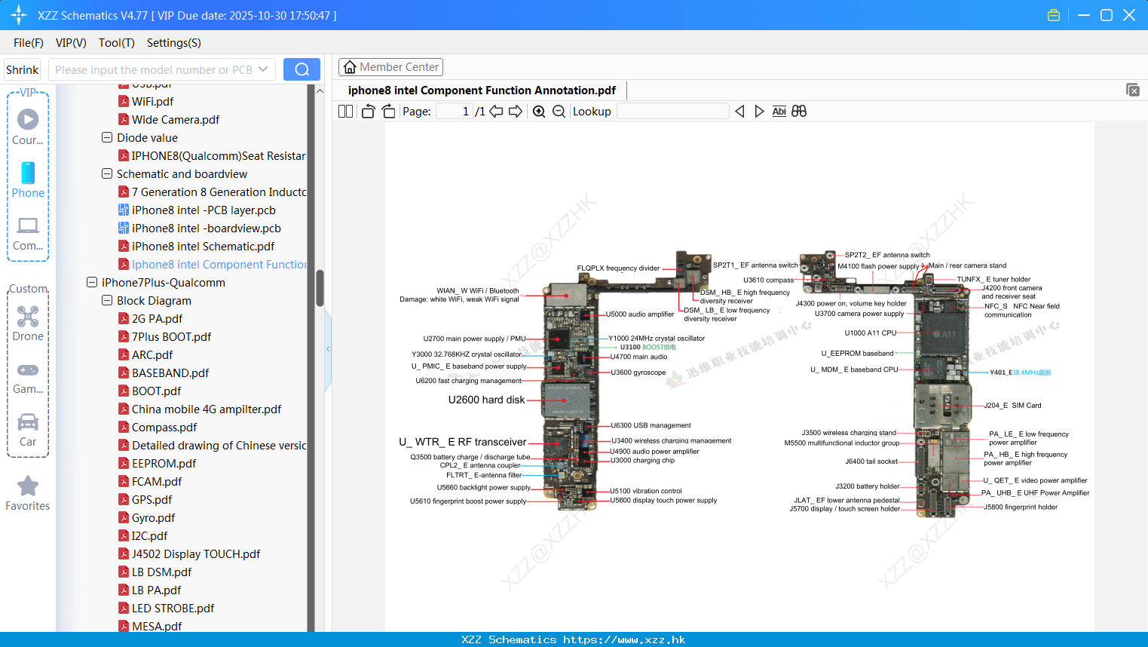
Task: Click the tree vertical scrollbar thumb
Action: click(x=320, y=288)
